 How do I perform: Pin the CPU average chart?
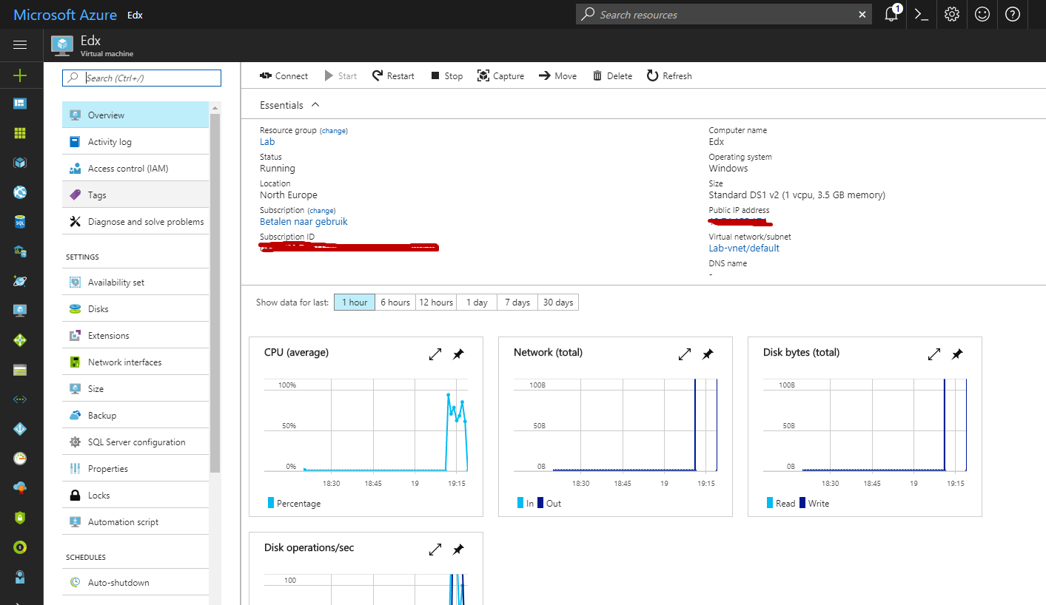pos(458,354)
